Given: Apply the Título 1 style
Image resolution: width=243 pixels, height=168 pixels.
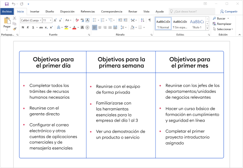Looking at the screenshot, I should pyautogui.click(x=197, y=24).
